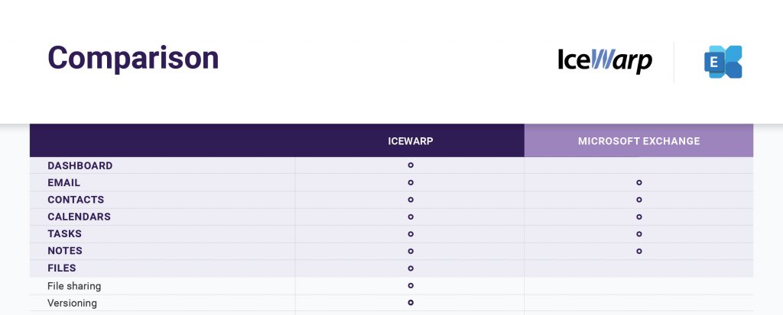This screenshot has height=315, width=783.
Task: Click Microsoft Exchange marker in Email row
Action: coord(638,182)
